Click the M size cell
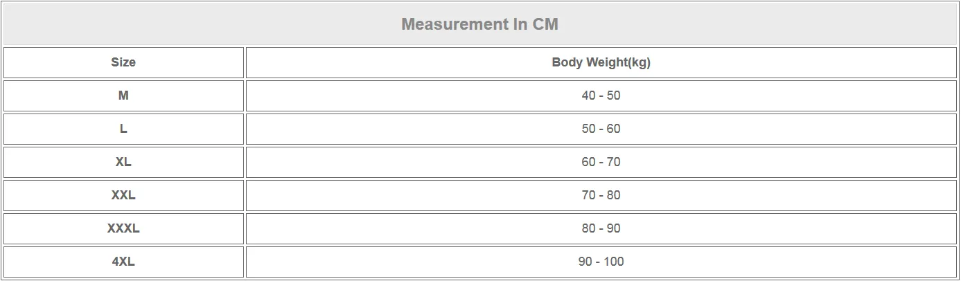The height and width of the screenshot is (281, 961). coord(123,96)
